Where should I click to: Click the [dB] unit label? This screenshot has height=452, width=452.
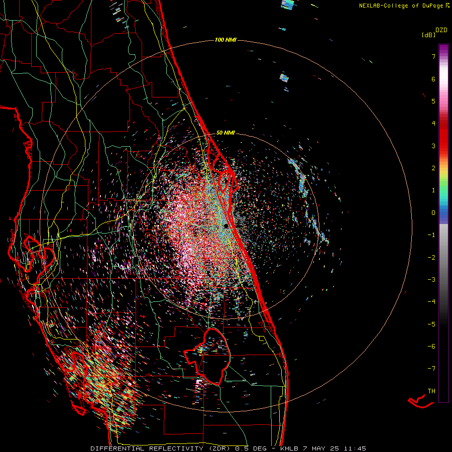[428, 35]
